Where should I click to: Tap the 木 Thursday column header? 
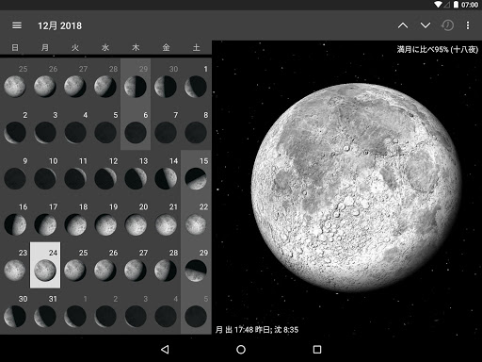click(x=136, y=47)
